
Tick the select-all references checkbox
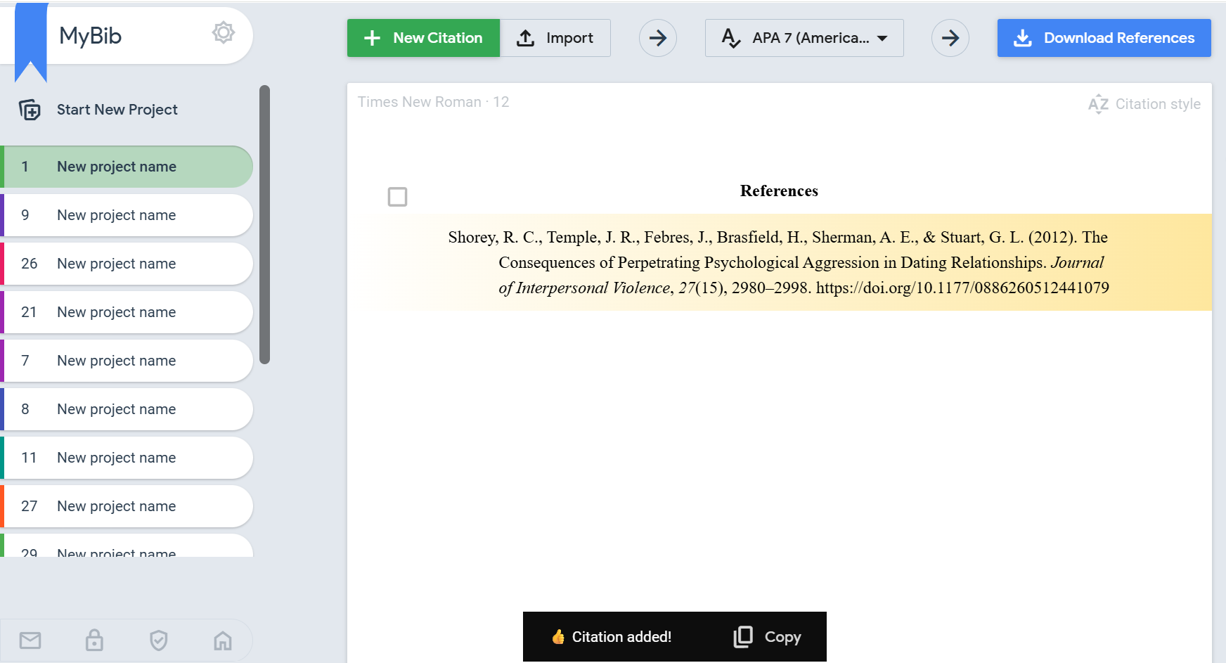[397, 197]
